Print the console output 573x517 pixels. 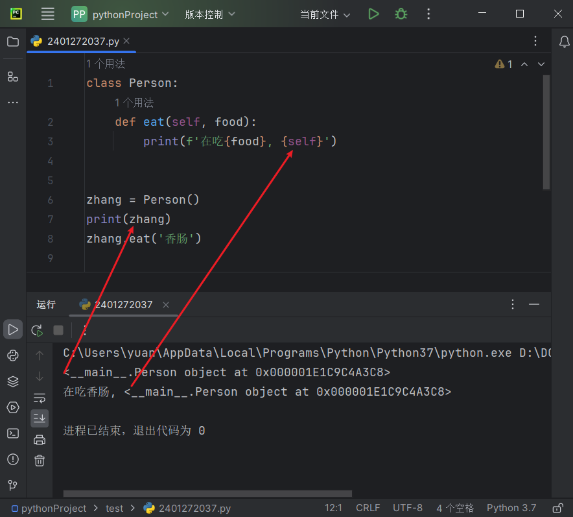[x=40, y=440]
